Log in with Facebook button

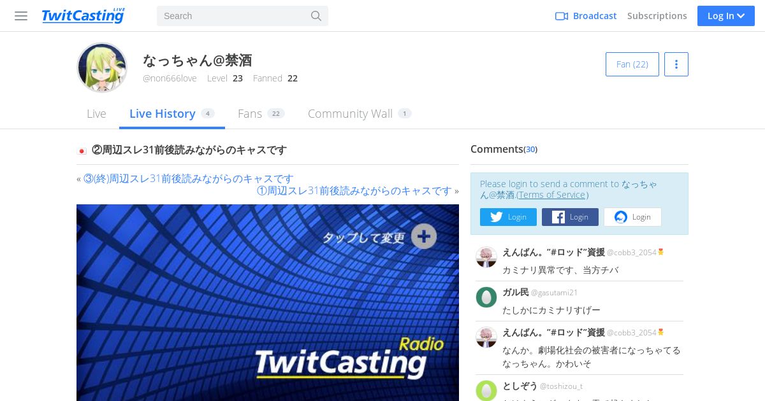(570, 217)
